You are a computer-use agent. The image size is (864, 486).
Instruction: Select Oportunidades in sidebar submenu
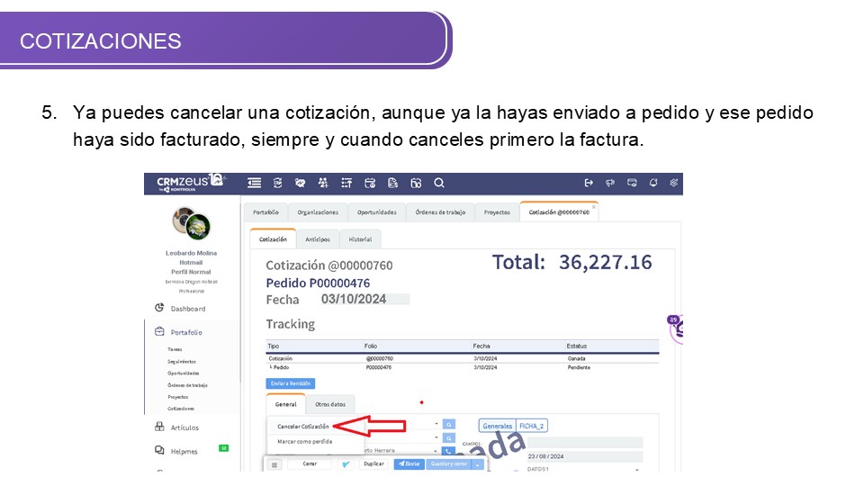184,373
